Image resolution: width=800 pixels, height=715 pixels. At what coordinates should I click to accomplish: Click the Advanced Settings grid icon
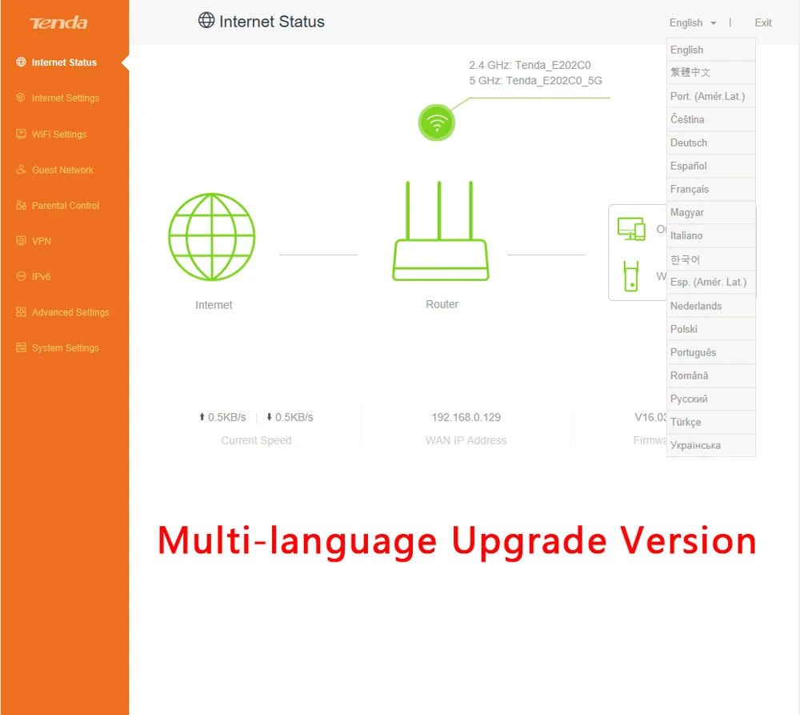[x=21, y=312]
